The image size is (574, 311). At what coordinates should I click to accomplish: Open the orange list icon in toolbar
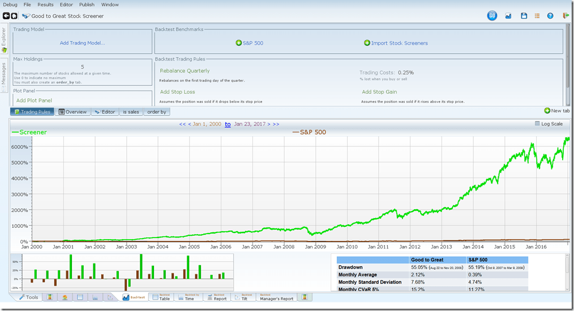(537, 16)
